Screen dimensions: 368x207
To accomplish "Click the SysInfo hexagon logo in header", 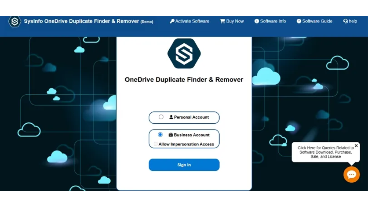I will tap(15, 22).
